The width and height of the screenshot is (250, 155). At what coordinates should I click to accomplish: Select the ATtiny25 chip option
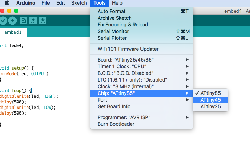coord(210,106)
